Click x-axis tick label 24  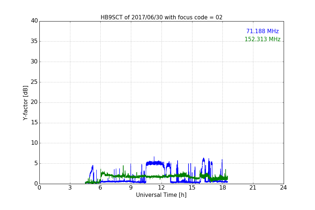[283, 188]
